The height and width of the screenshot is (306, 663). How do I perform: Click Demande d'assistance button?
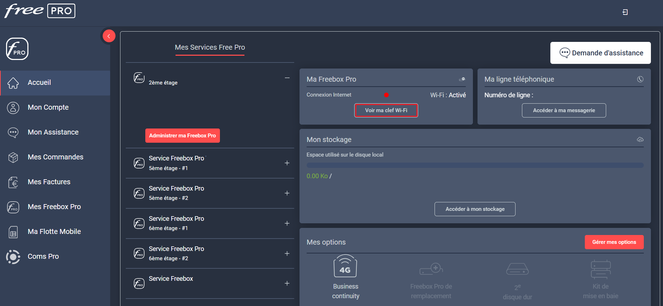600,53
